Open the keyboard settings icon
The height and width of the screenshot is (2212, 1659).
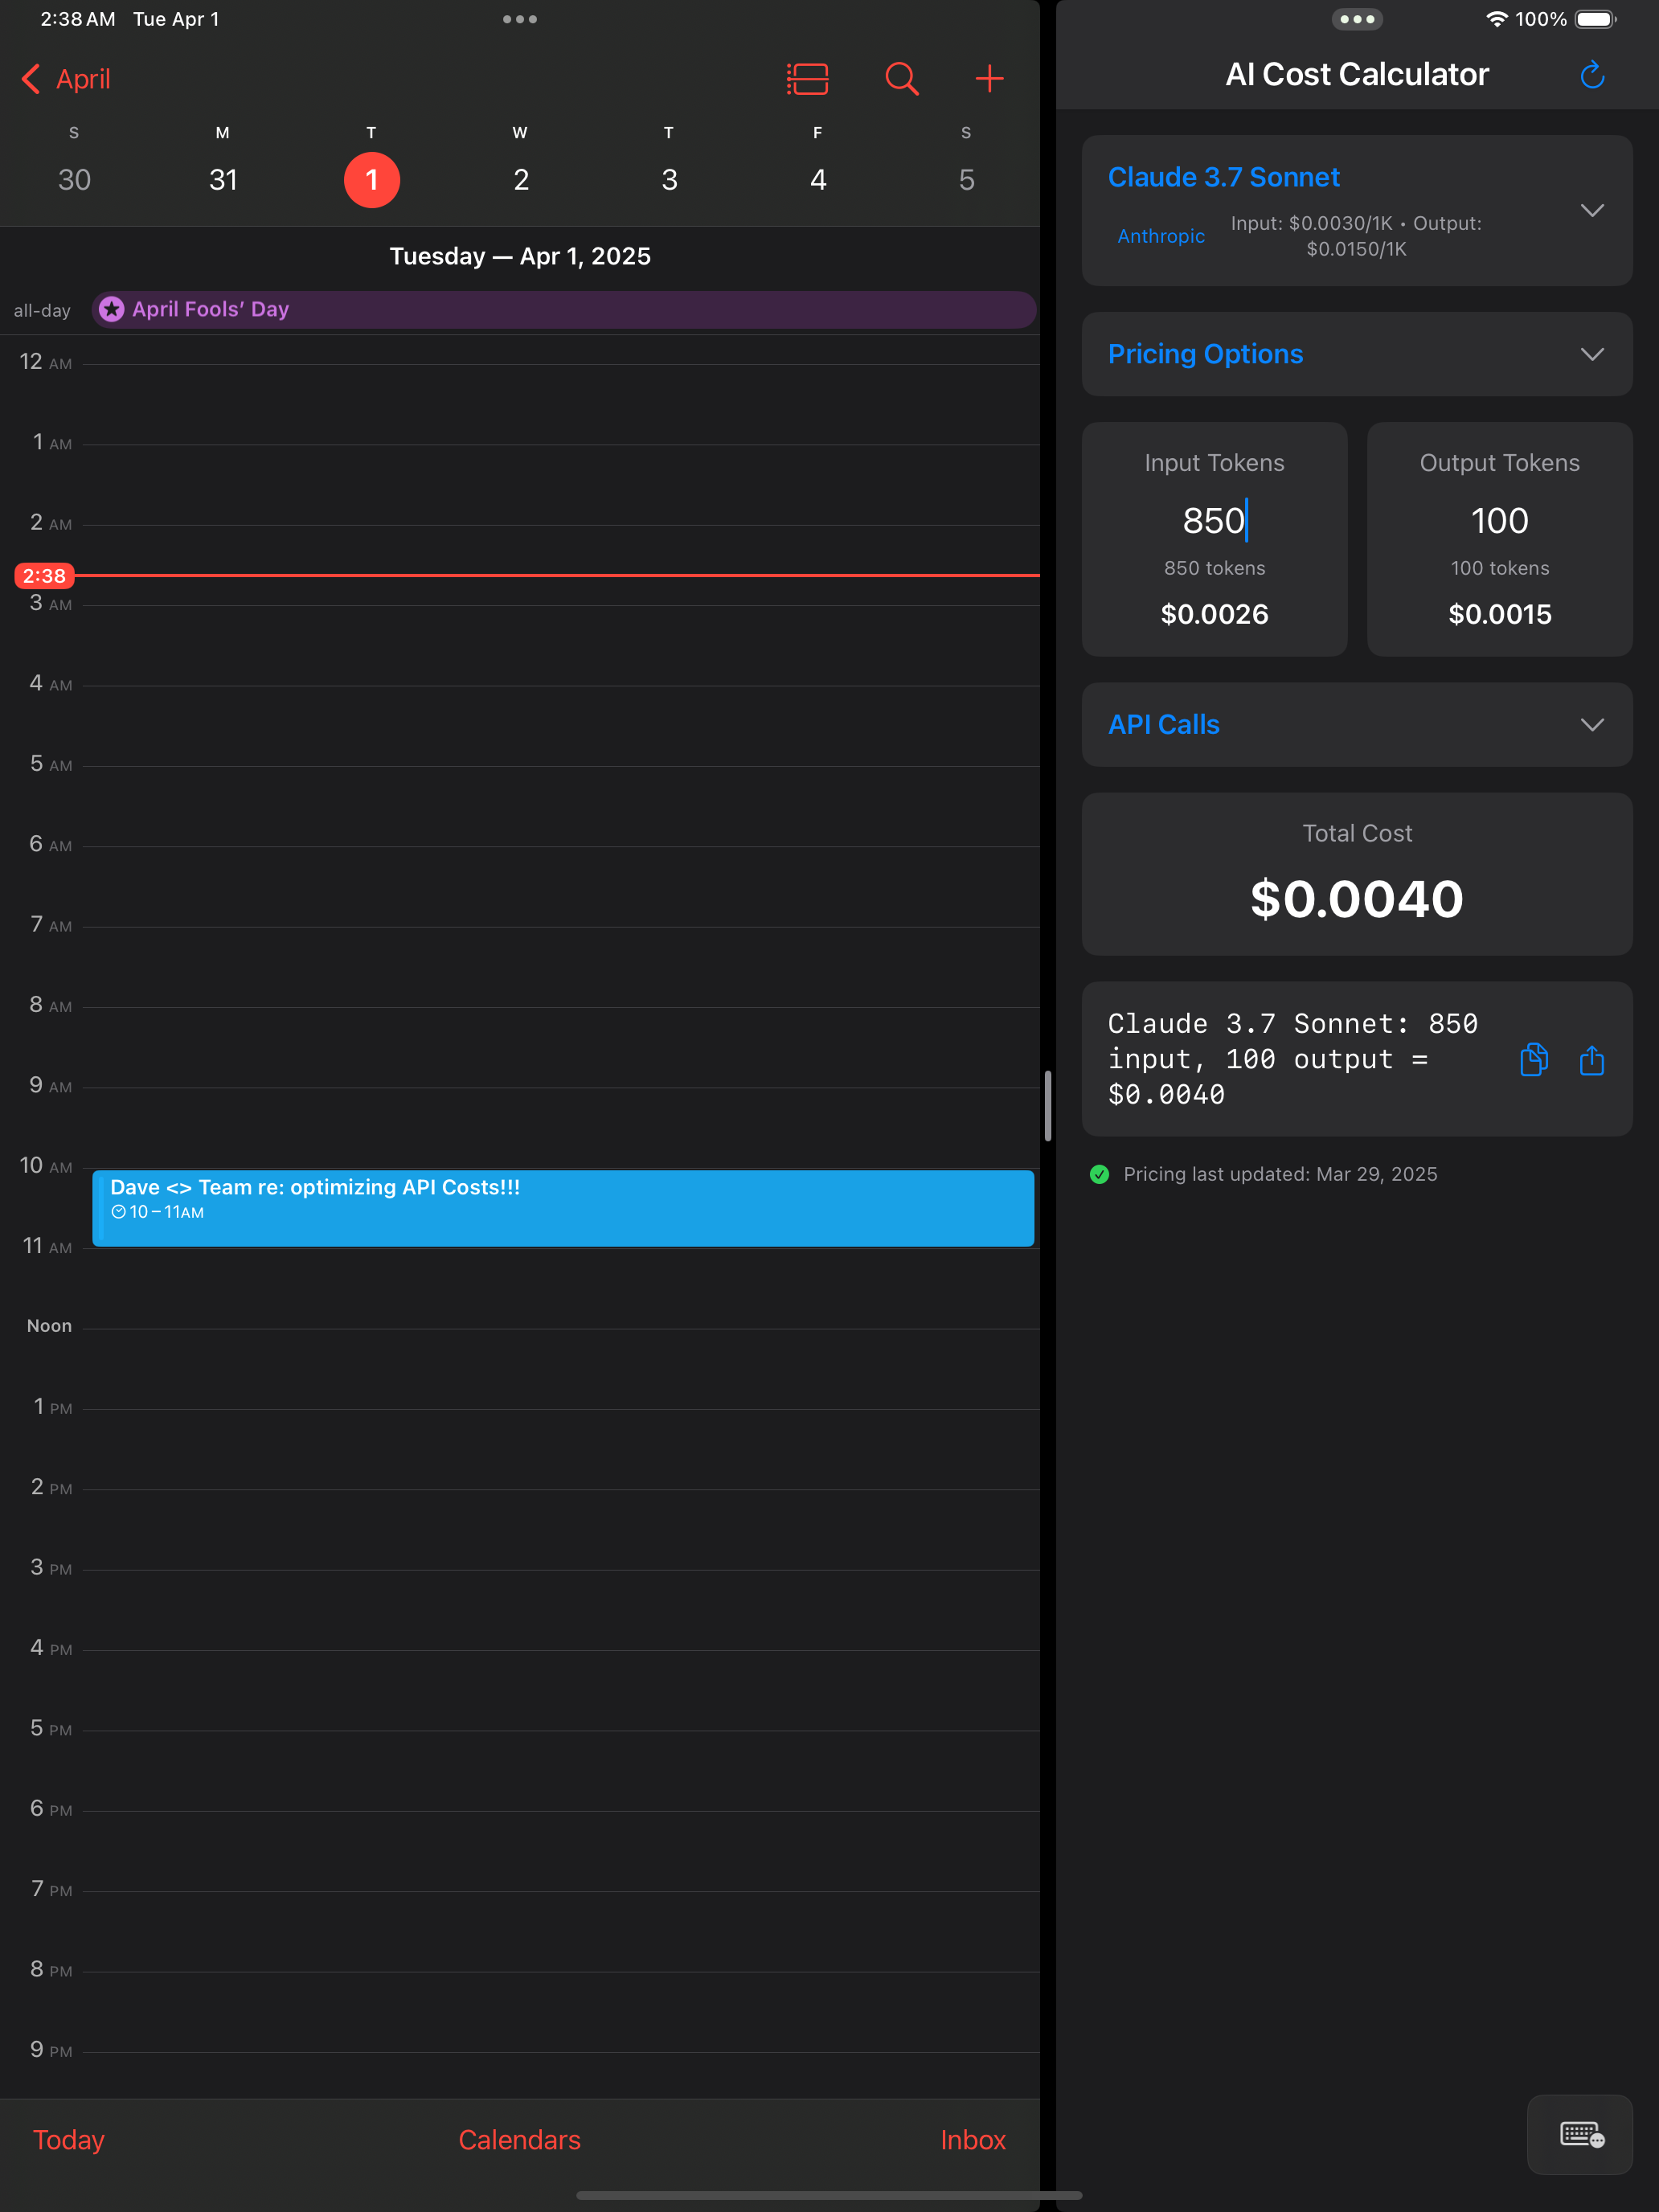[x=1580, y=2134]
